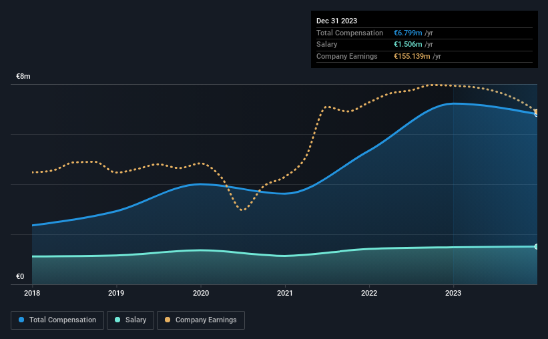Click the Dec 31 2023 tooltip date
The height and width of the screenshot is (339, 548).
click(x=336, y=21)
